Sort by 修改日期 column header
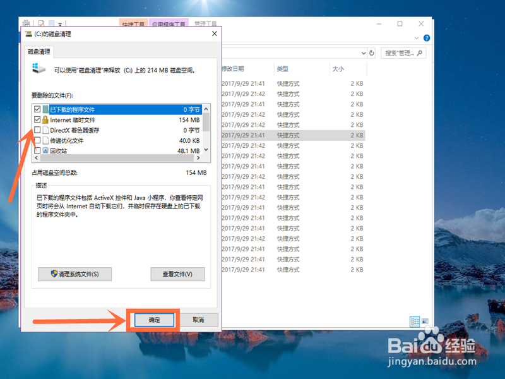Viewport: 505px width, 379px height. click(233, 69)
